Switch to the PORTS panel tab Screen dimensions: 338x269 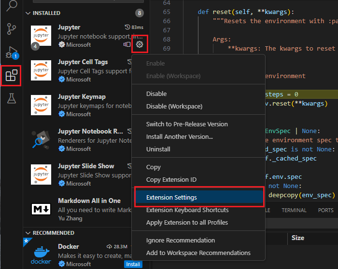[x=325, y=210]
